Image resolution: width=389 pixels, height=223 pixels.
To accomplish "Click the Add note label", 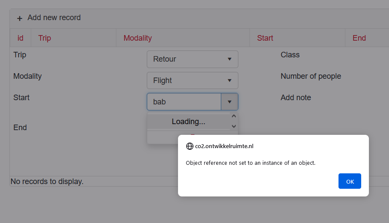I will [296, 98].
